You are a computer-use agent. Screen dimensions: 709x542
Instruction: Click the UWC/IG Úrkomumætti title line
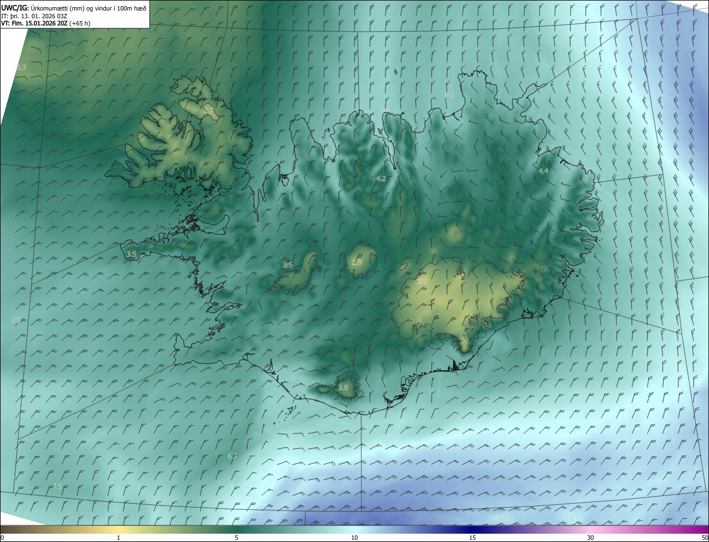(x=74, y=7)
